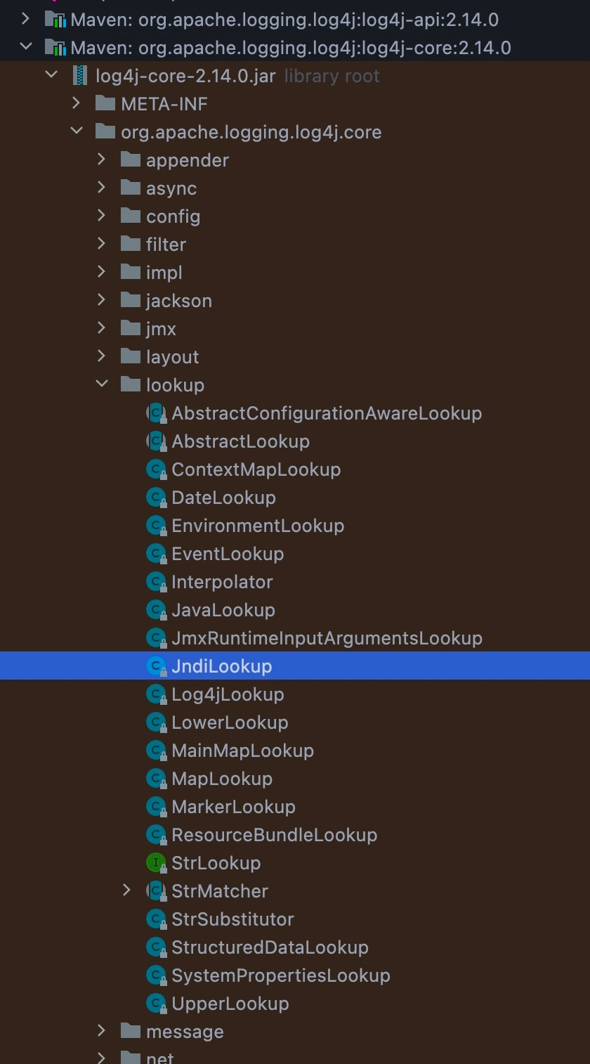Select the org.apache.logging.log4j.core package

tap(251, 132)
